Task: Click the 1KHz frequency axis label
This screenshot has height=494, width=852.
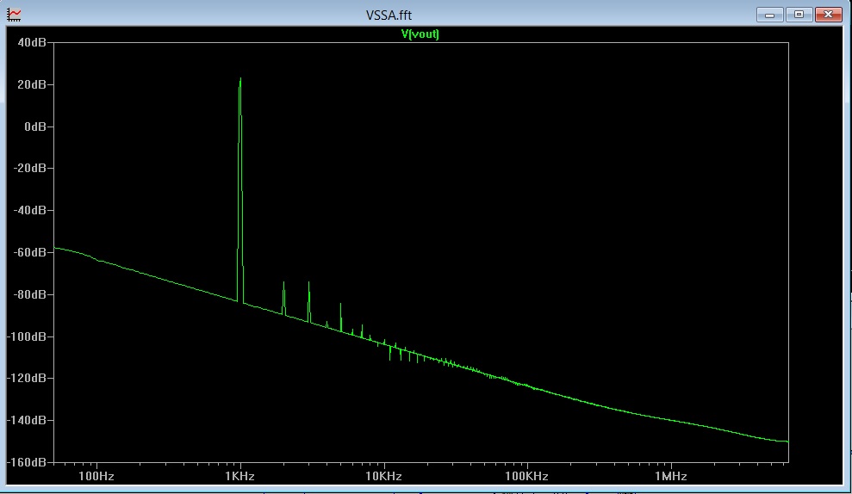Action: point(239,477)
